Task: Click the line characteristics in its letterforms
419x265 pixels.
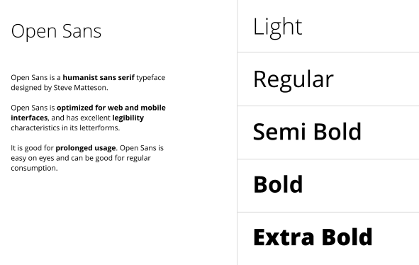Action: pos(65,128)
